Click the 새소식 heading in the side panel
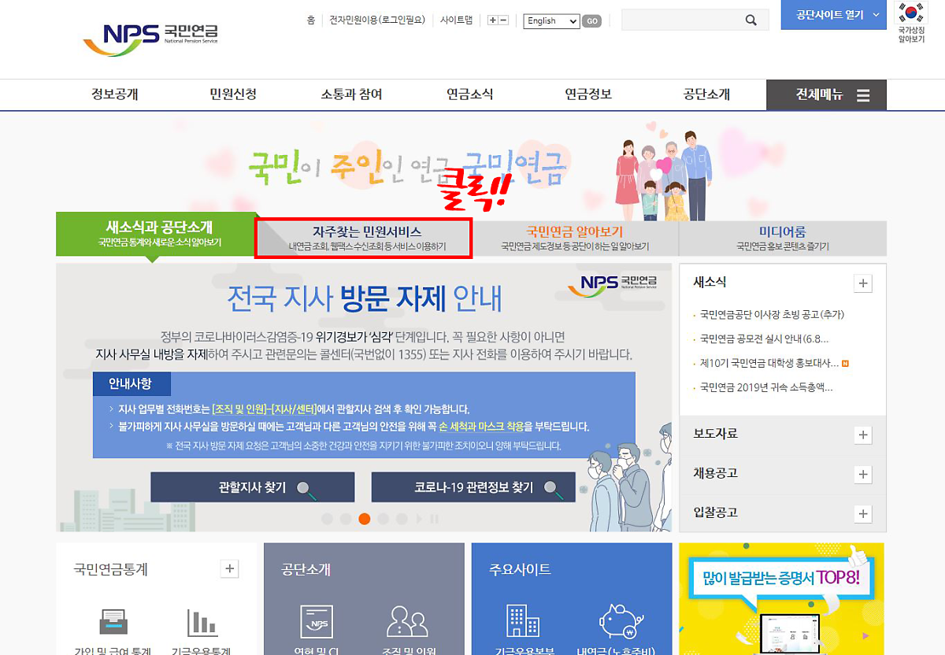This screenshot has height=655, width=945. tap(710, 282)
